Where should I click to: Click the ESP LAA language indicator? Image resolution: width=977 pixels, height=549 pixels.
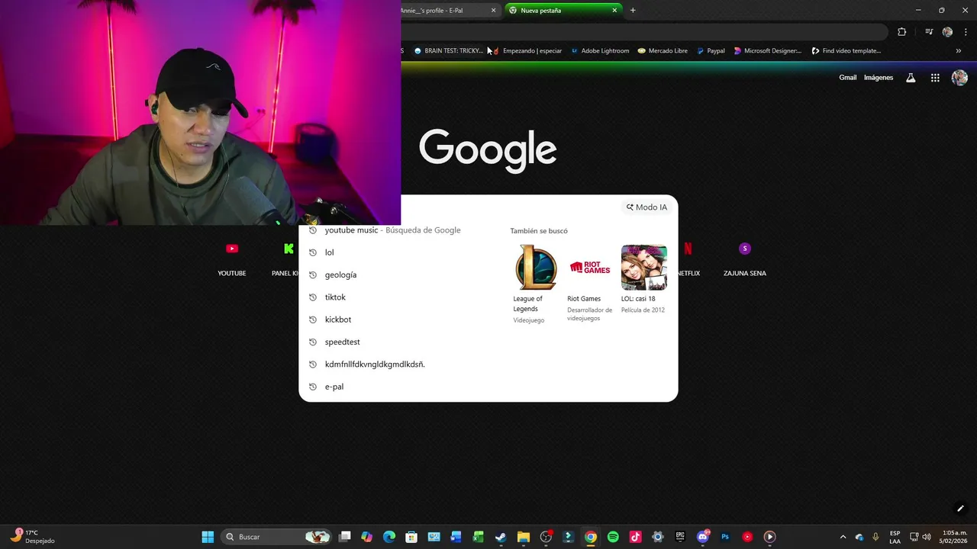click(x=895, y=537)
